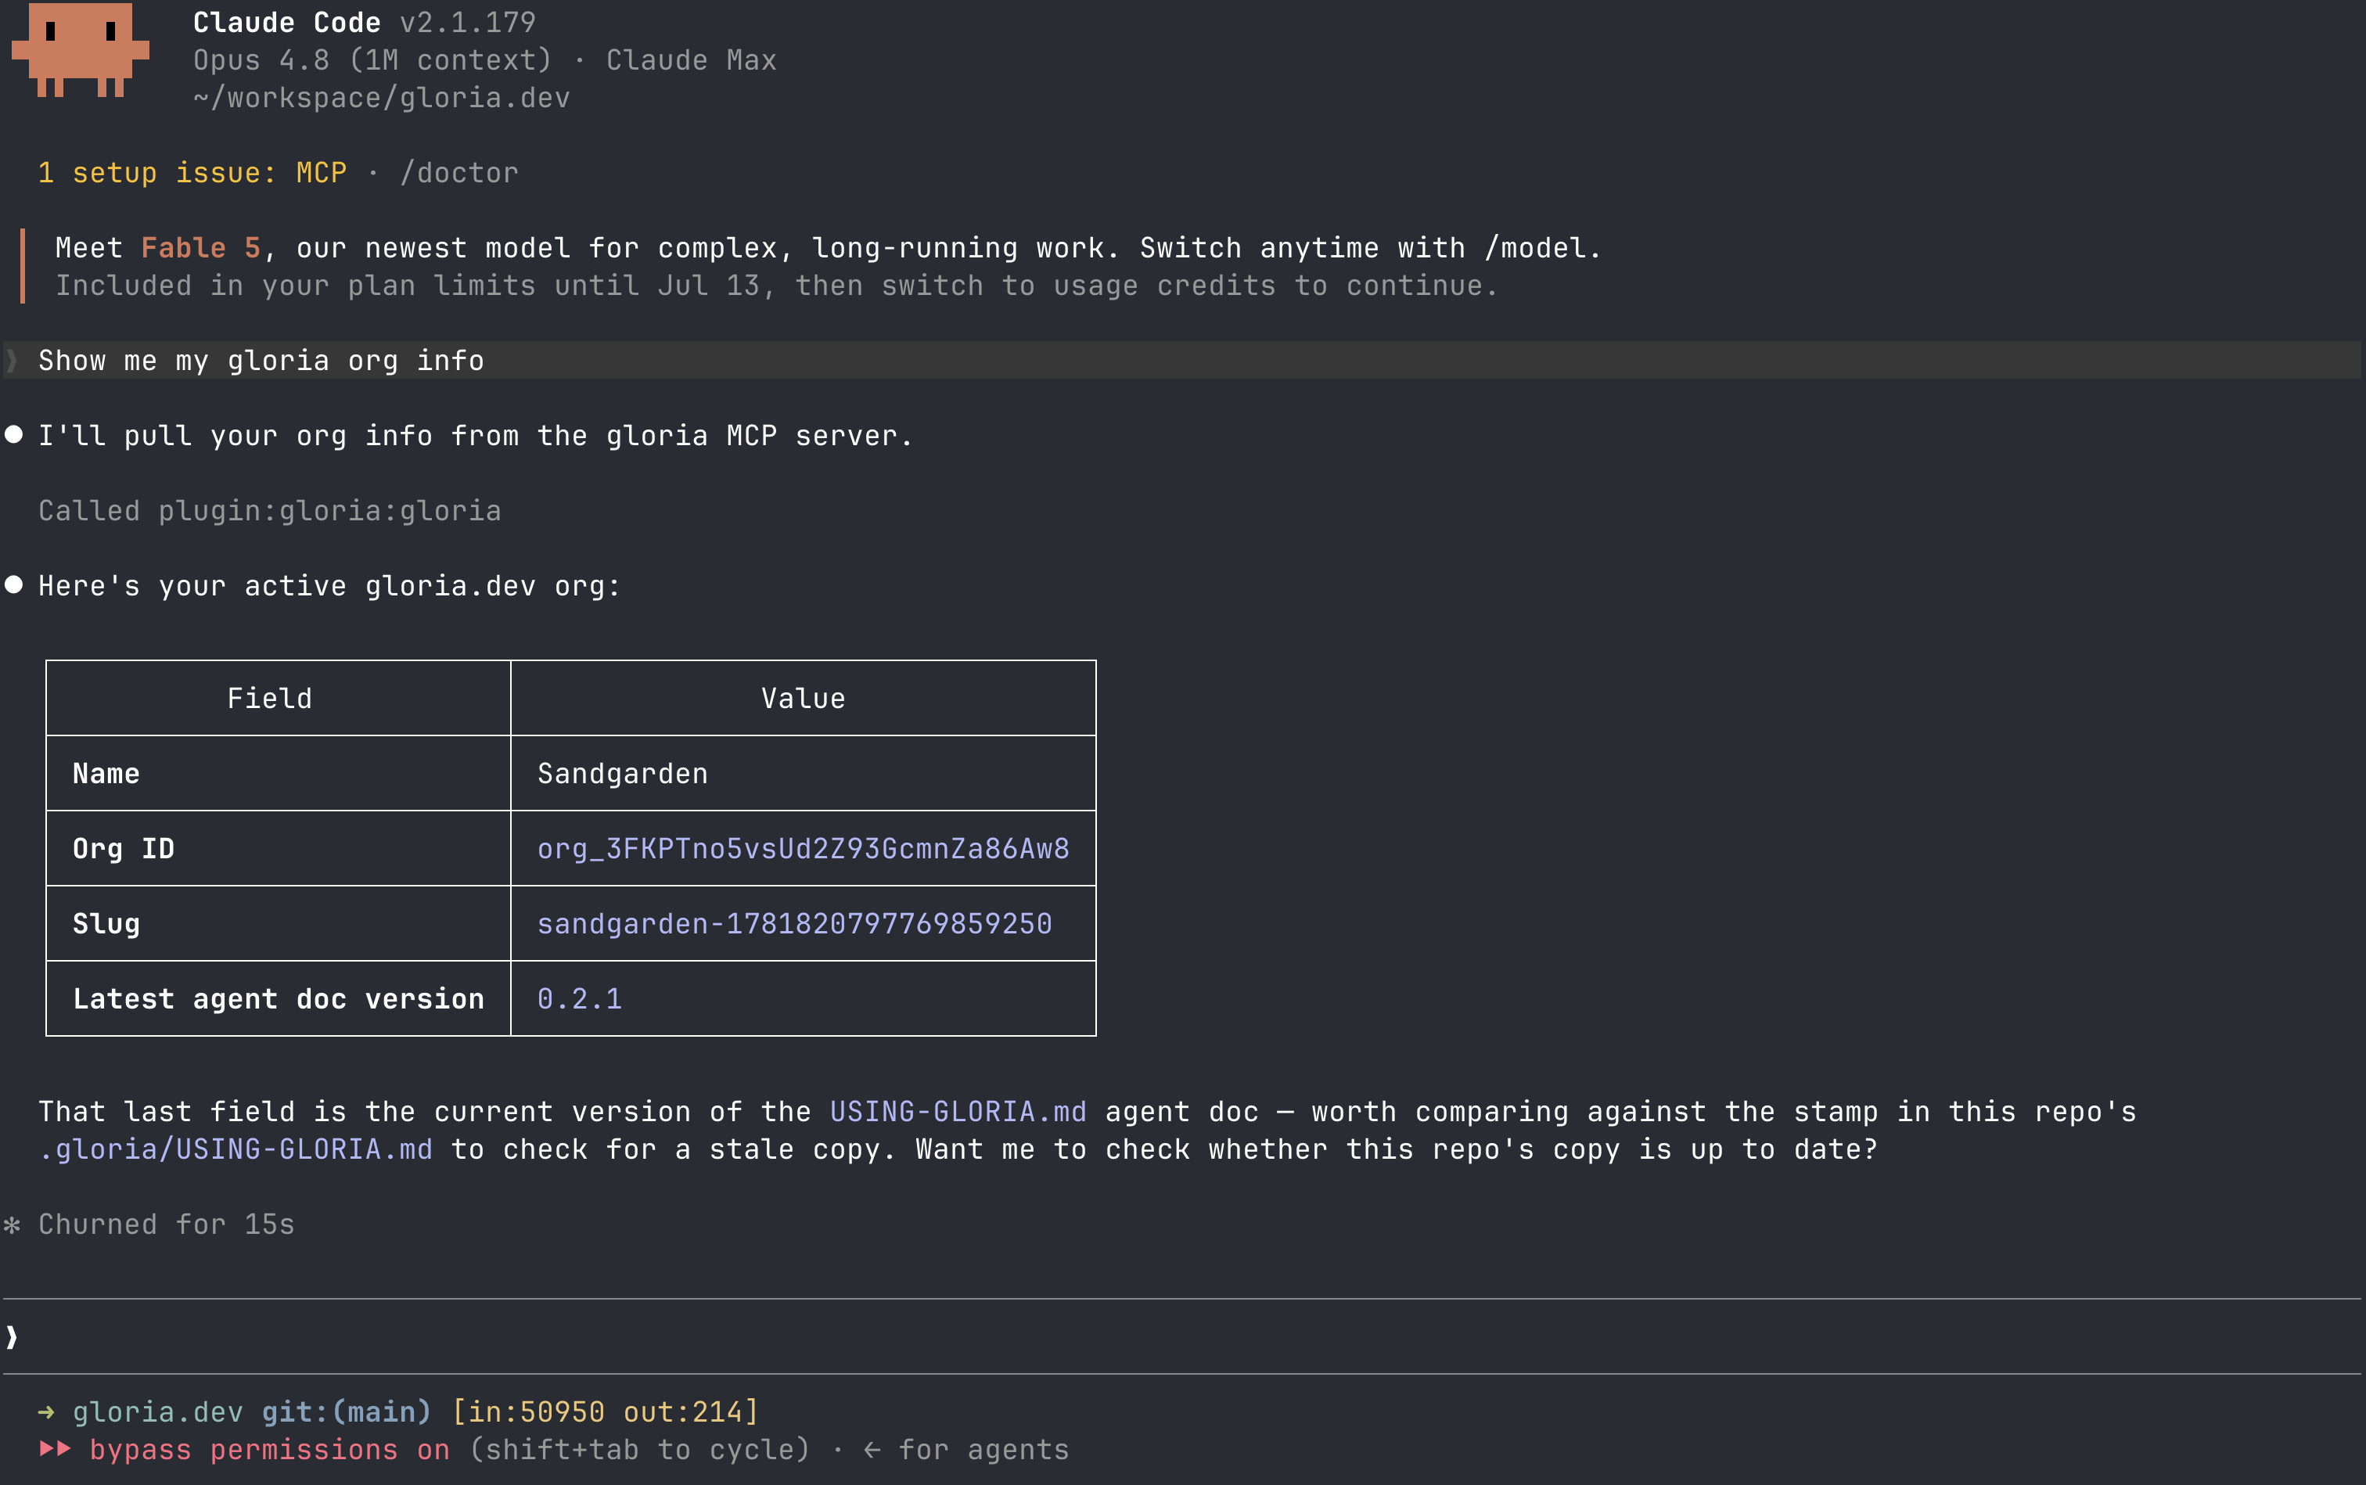Click "Opus 4.8 (1M context)" model text
The height and width of the screenshot is (1485, 2366).
pyautogui.click(x=372, y=60)
